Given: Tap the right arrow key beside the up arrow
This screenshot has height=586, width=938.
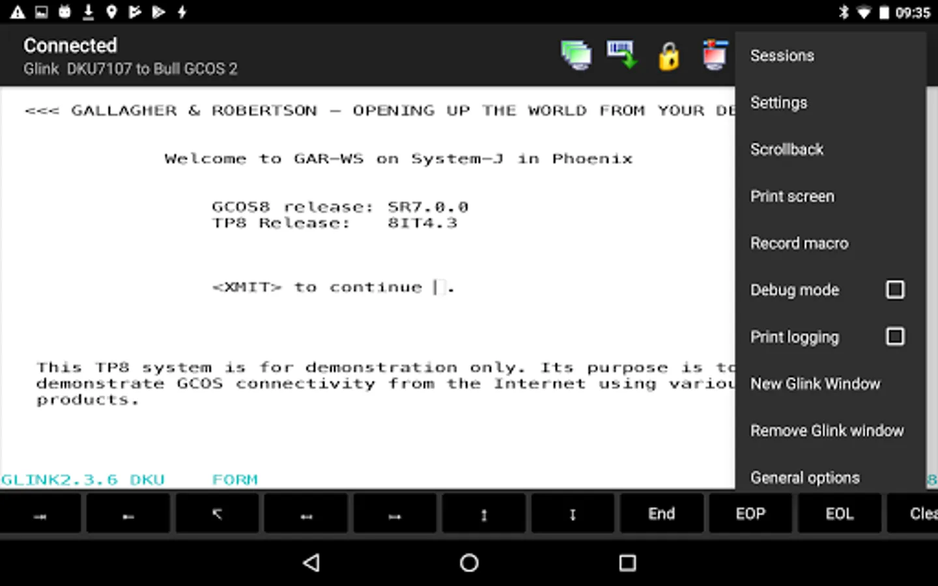Looking at the screenshot, I should tap(395, 514).
